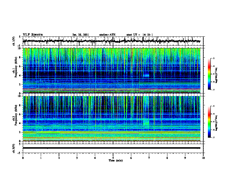Click the "VLF Spectra" plot title
This screenshot has height=177, width=229.
(x=33, y=35)
